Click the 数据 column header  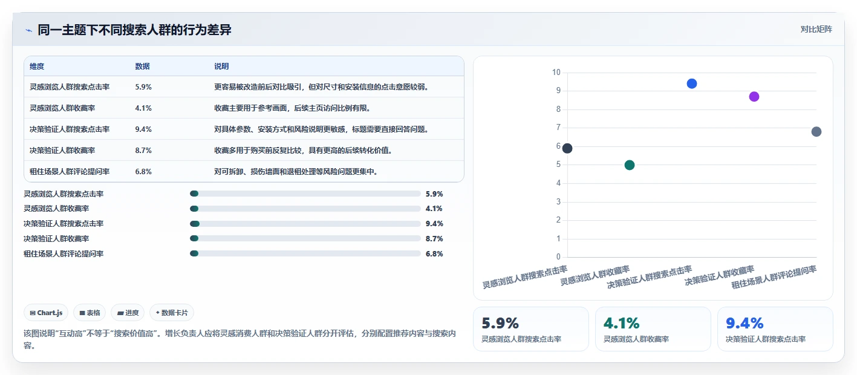click(143, 67)
